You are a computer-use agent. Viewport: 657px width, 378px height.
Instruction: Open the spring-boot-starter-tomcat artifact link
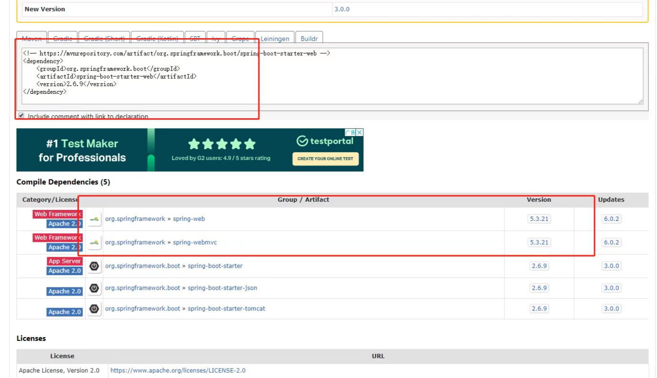[226, 308]
